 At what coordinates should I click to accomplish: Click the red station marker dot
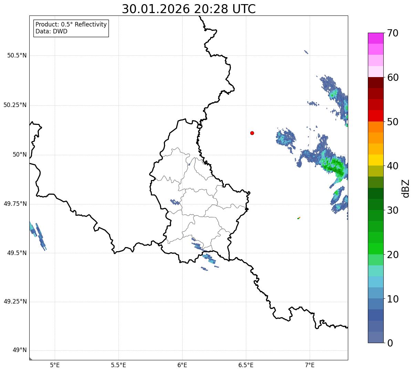pos(252,133)
